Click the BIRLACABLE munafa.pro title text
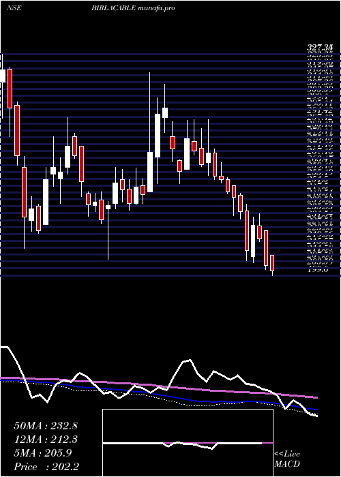The height and width of the screenshot is (477, 341). point(133,8)
